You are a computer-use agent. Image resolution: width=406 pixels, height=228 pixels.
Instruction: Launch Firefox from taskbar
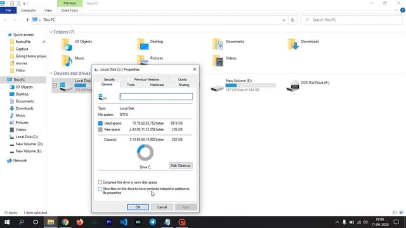(80, 222)
